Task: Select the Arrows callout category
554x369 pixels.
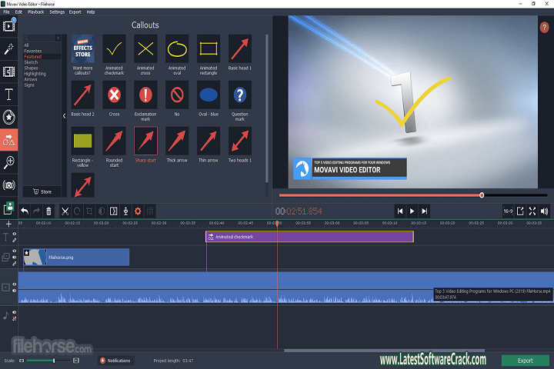Action: pos(31,78)
